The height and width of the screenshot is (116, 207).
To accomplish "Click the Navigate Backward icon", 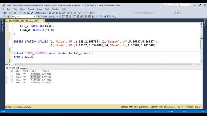I will point(5,13).
